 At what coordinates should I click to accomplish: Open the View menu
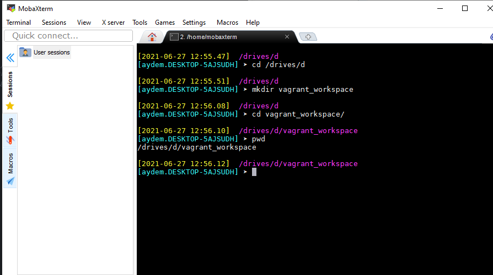click(x=84, y=23)
